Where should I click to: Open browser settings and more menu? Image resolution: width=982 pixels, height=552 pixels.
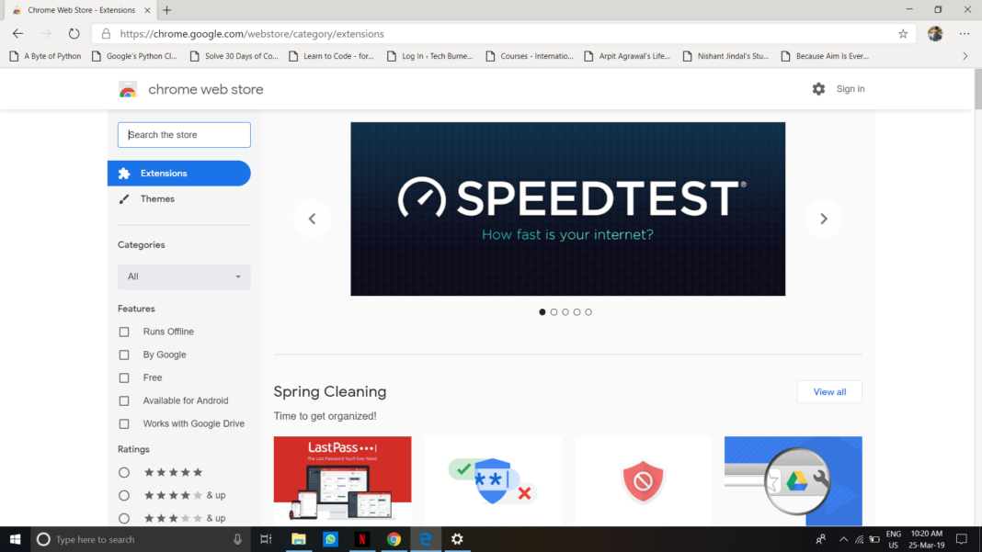965,34
